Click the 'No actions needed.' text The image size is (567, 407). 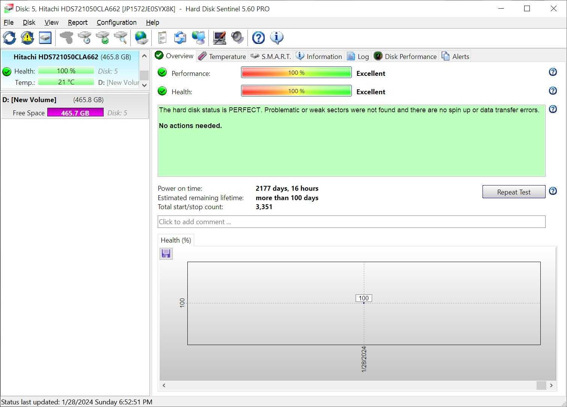coord(190,126)
